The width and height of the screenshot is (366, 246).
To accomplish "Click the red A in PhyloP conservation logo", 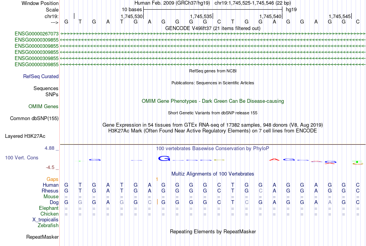I will 274,160.
